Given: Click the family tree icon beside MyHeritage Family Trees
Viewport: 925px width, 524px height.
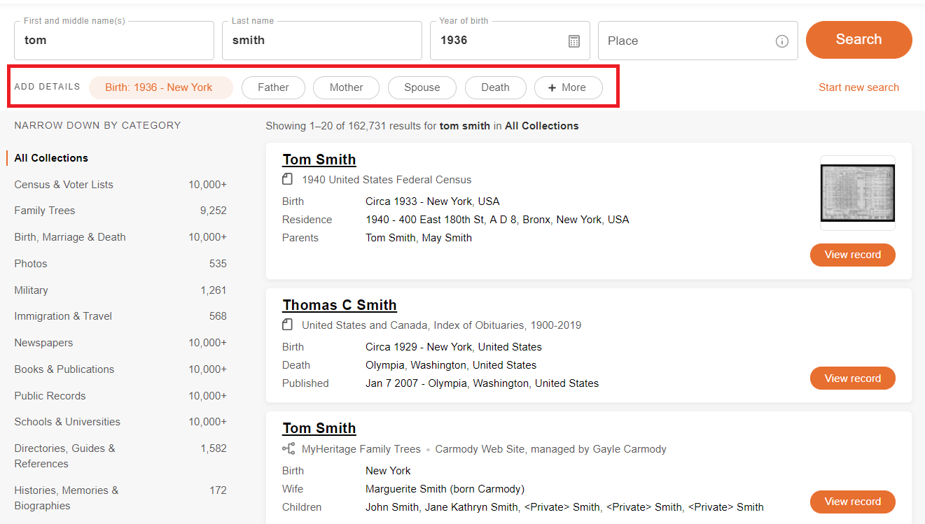Looking at the screenshot, I should 287,449.
